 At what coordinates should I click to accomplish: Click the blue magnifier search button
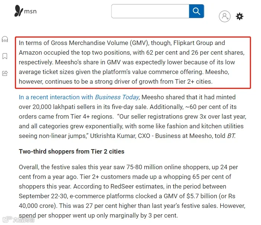click(x=196, y=11)
